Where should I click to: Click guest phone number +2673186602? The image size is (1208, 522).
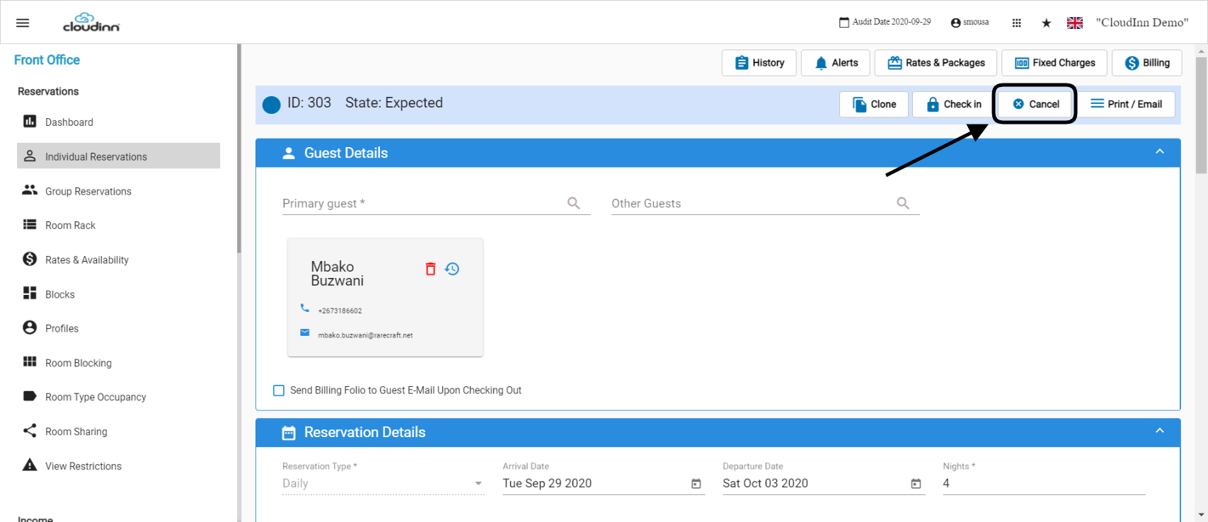coord(340,311)
